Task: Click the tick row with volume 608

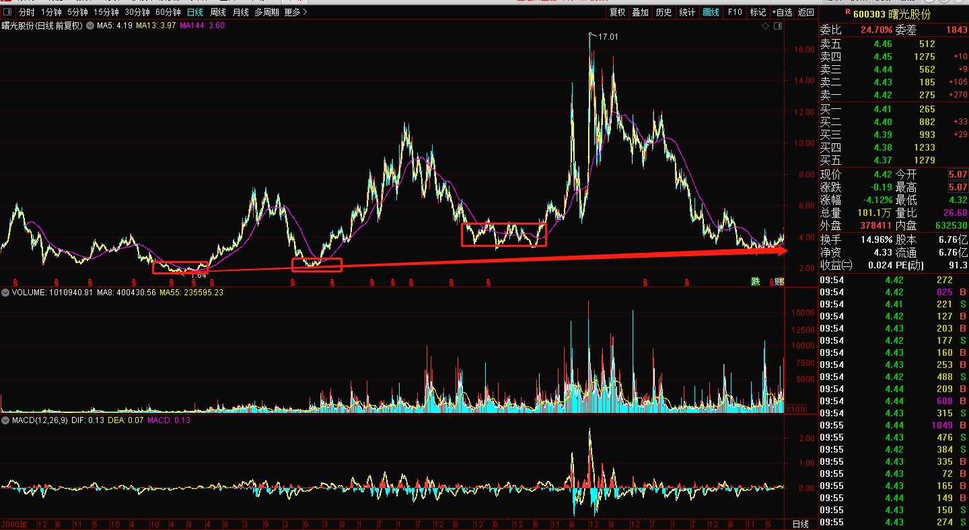Action: tap(893, 401)
